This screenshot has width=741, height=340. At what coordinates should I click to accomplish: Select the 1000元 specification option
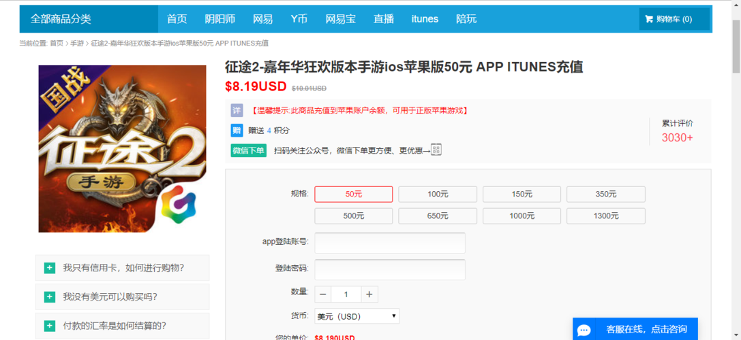point(521,216)
